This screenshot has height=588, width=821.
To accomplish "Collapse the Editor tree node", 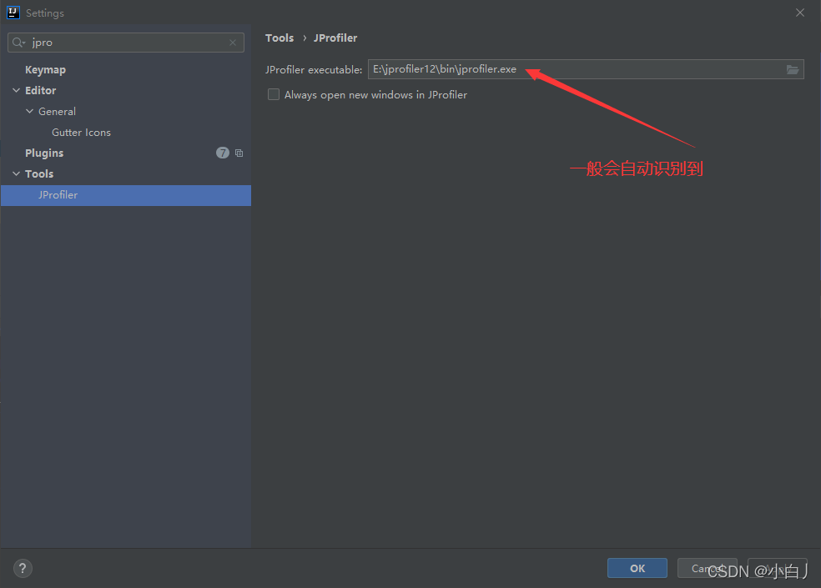I will 16,91.
